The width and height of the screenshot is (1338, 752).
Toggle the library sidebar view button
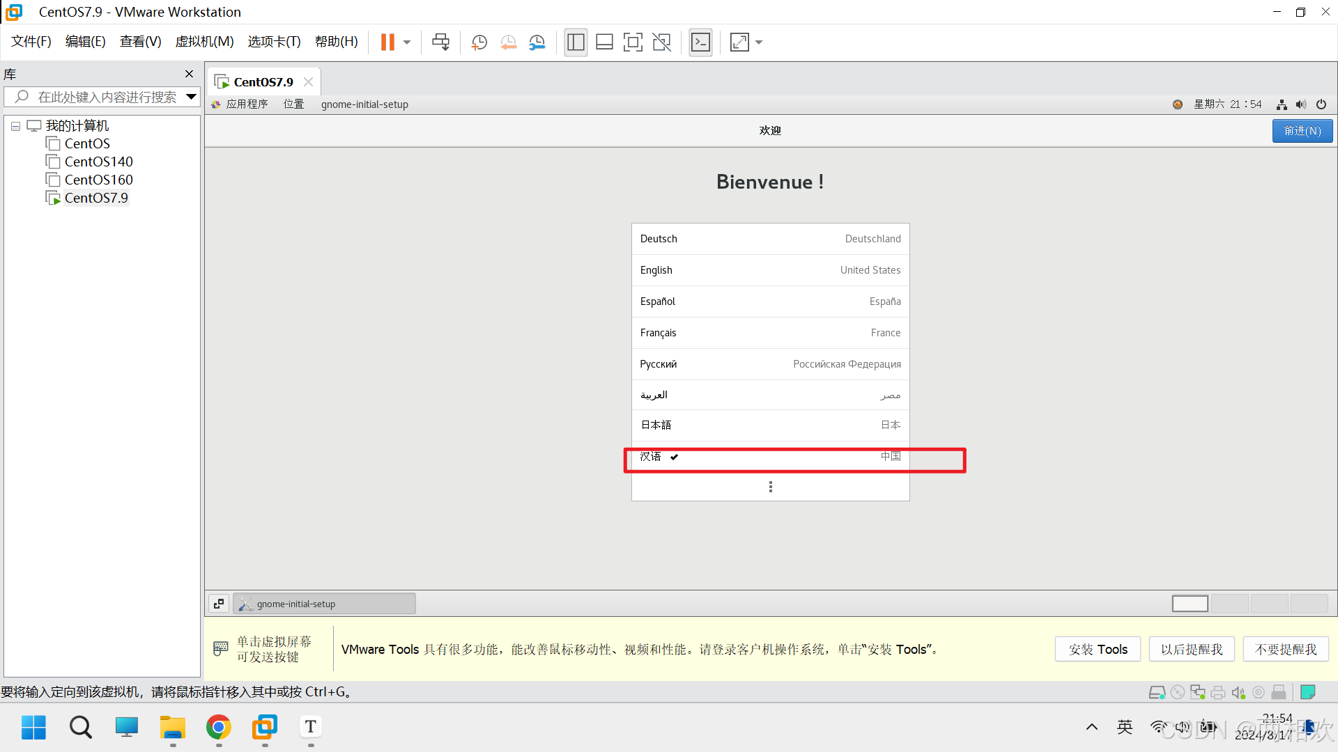click(x=576, y=42)
